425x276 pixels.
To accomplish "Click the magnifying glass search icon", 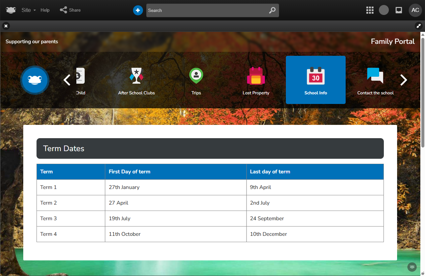I will 272,10.
